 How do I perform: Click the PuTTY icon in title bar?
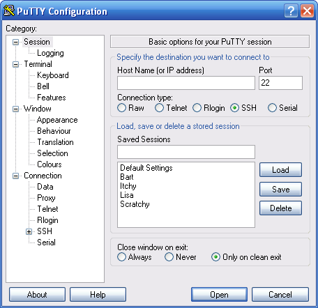[x=9, y=10]
